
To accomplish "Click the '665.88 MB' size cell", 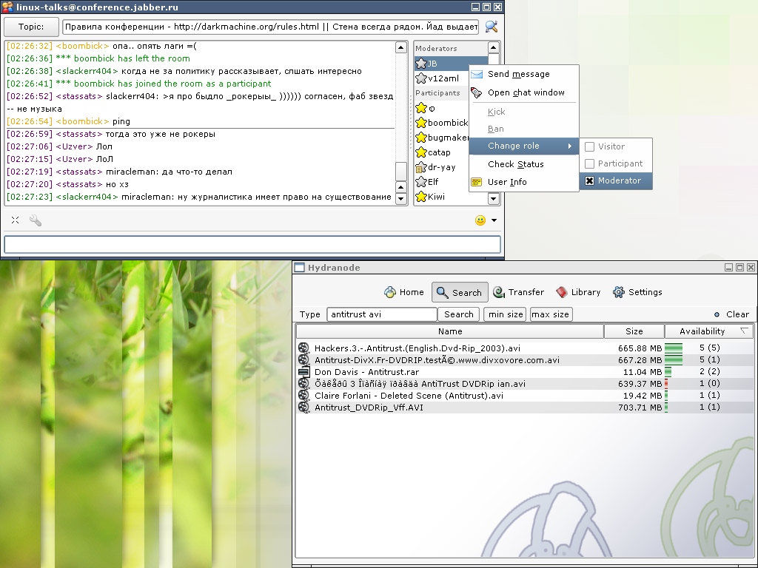I will (x=640, y=348).
